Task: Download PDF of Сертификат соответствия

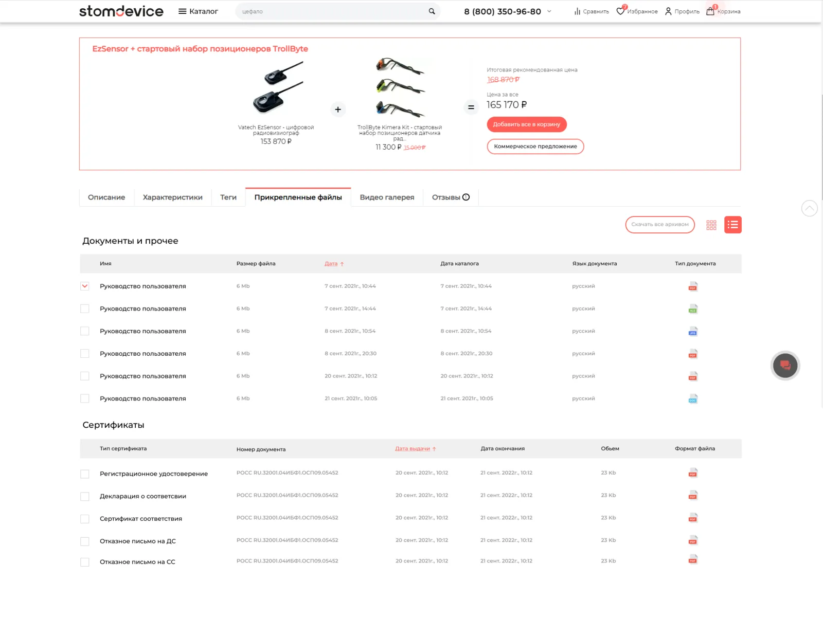Action: (x=693, y=518)
